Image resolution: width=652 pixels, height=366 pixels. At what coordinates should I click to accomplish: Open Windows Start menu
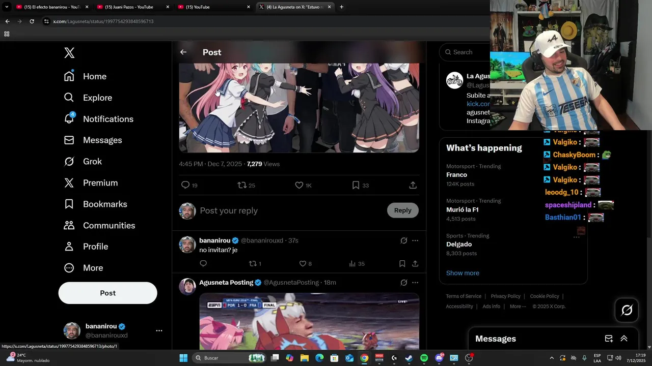183,358
